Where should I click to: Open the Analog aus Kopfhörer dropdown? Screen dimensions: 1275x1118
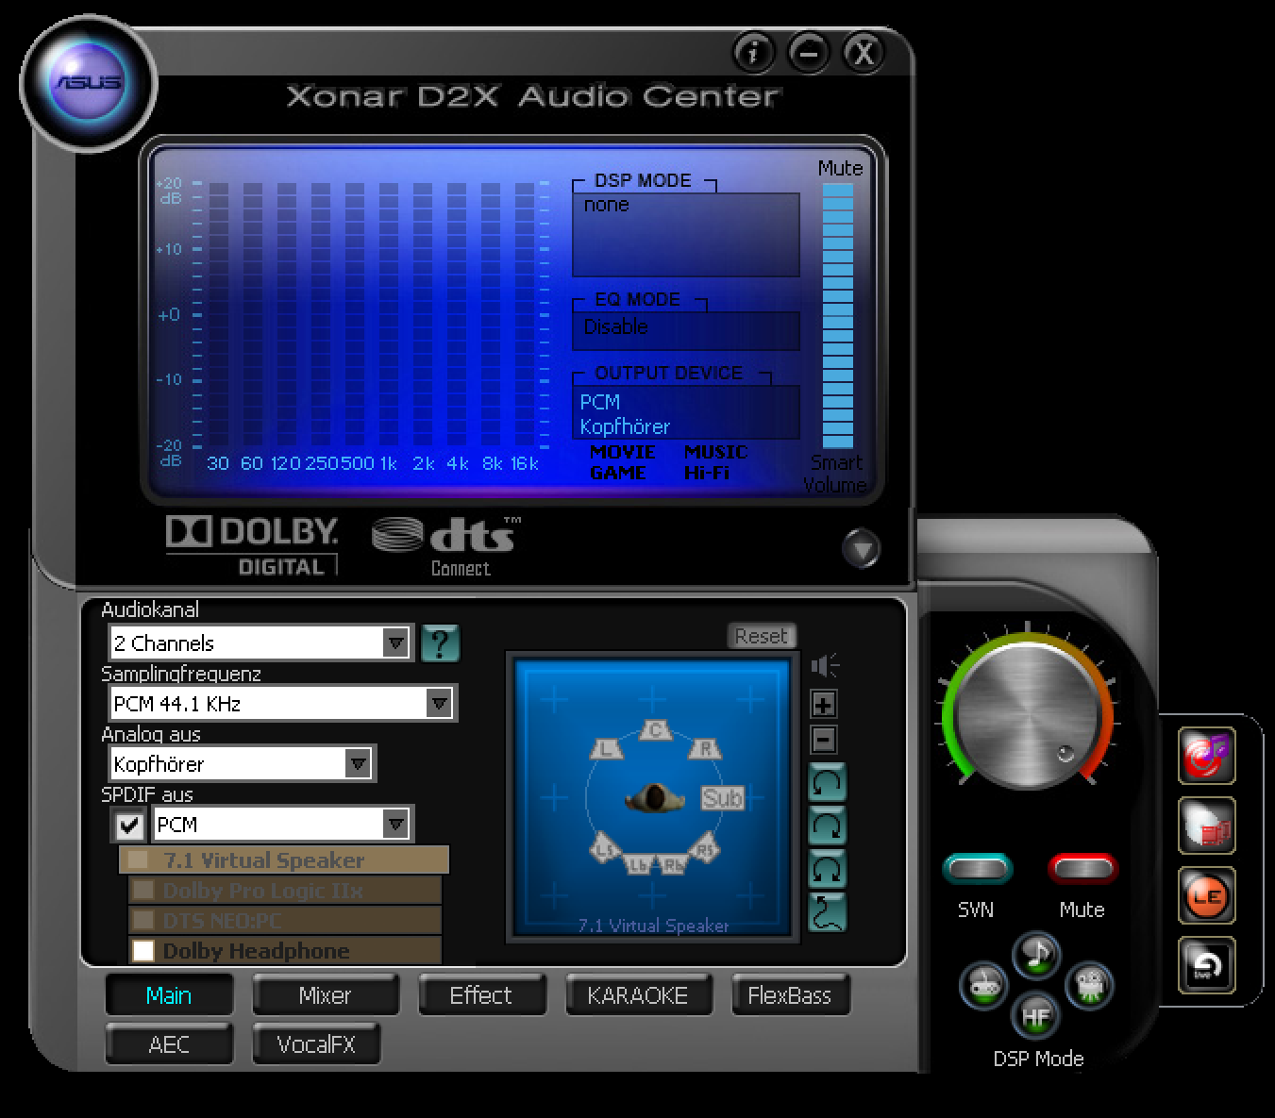click(242, 764)
